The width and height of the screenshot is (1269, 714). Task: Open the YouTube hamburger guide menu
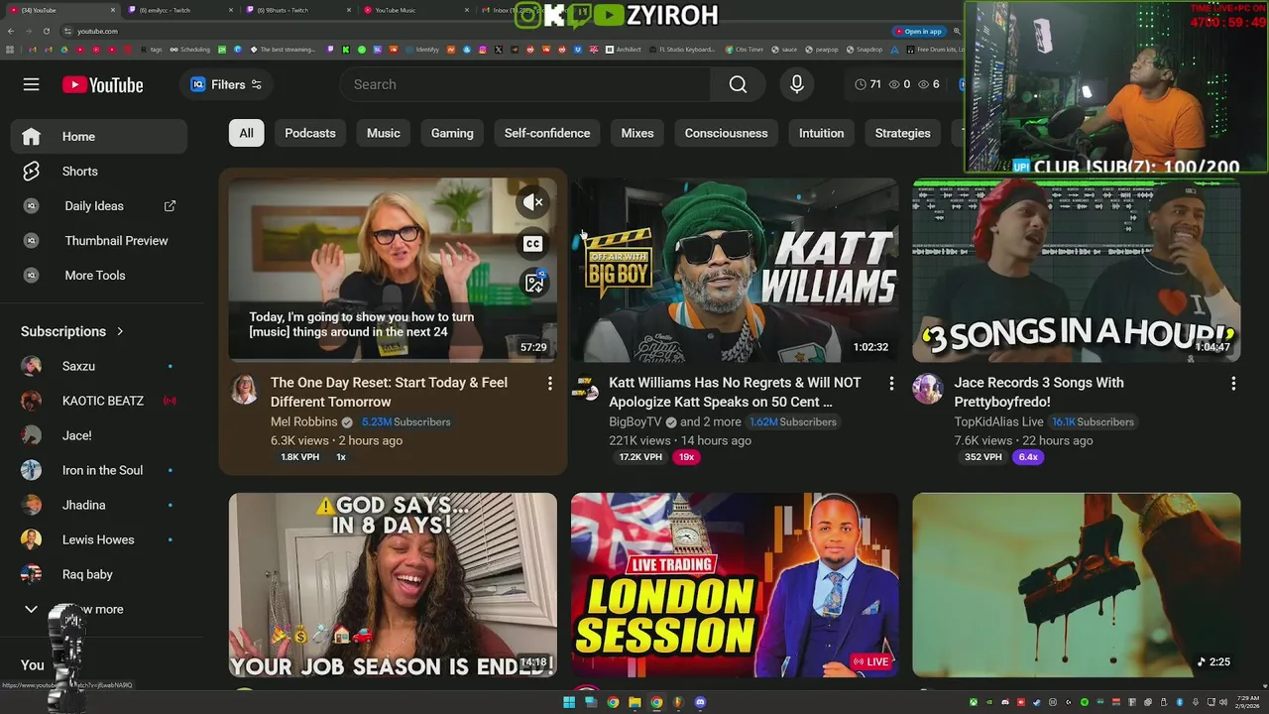click(32, 84)
